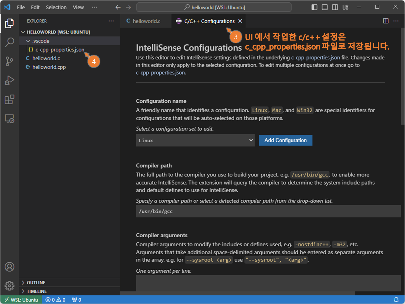Open the Search view icon

(9, 42)
